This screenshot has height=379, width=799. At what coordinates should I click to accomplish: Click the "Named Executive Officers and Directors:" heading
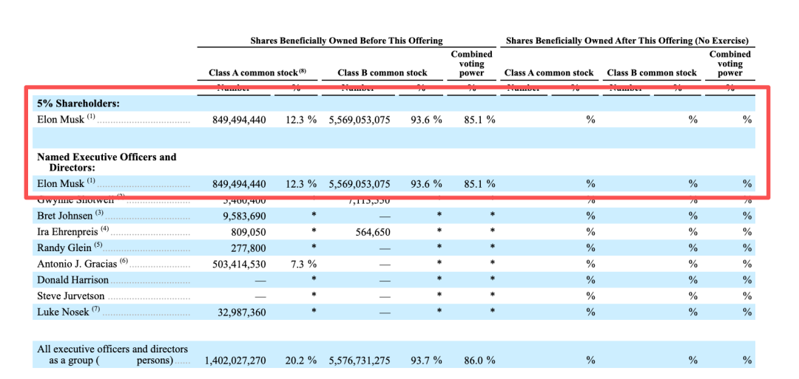click(x=107, y=162)
